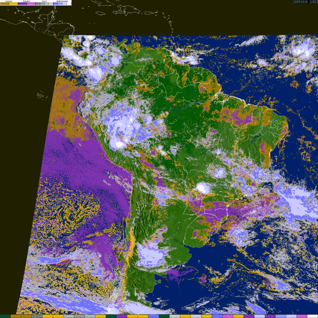Click the 'Cirros' legend label
This screenshot has height=318, width=318.
coord(44,1)
